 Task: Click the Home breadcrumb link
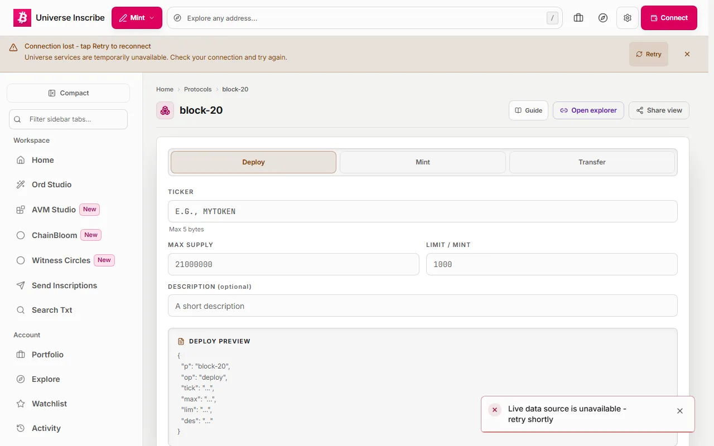(165, 89)
